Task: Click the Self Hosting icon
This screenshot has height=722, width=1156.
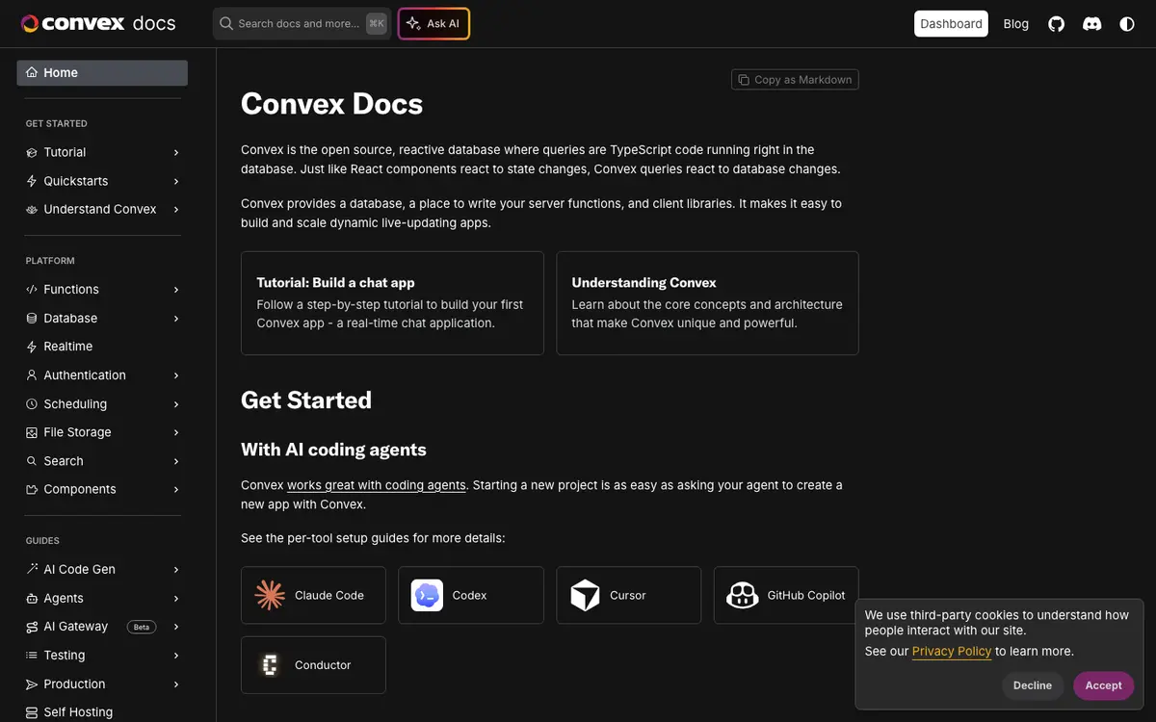Action: tap(32, 712)
